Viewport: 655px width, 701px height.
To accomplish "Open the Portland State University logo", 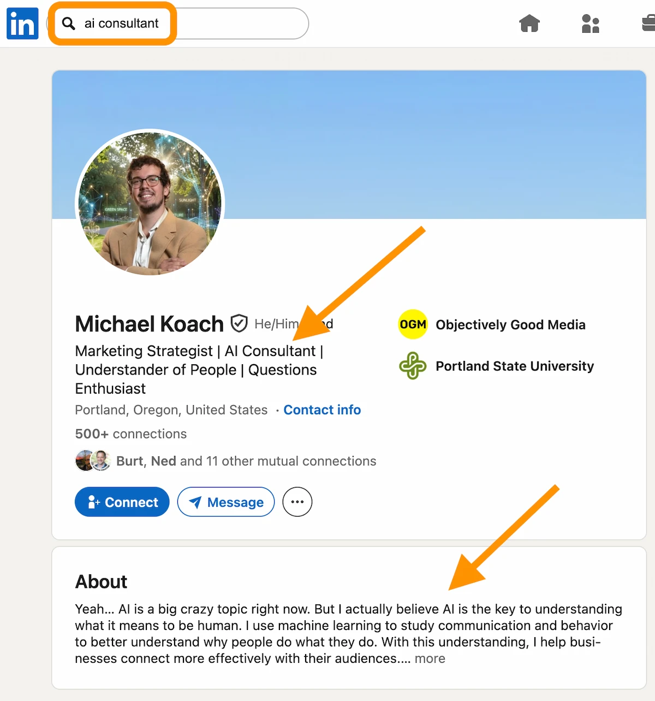I will tap(413, 366).
